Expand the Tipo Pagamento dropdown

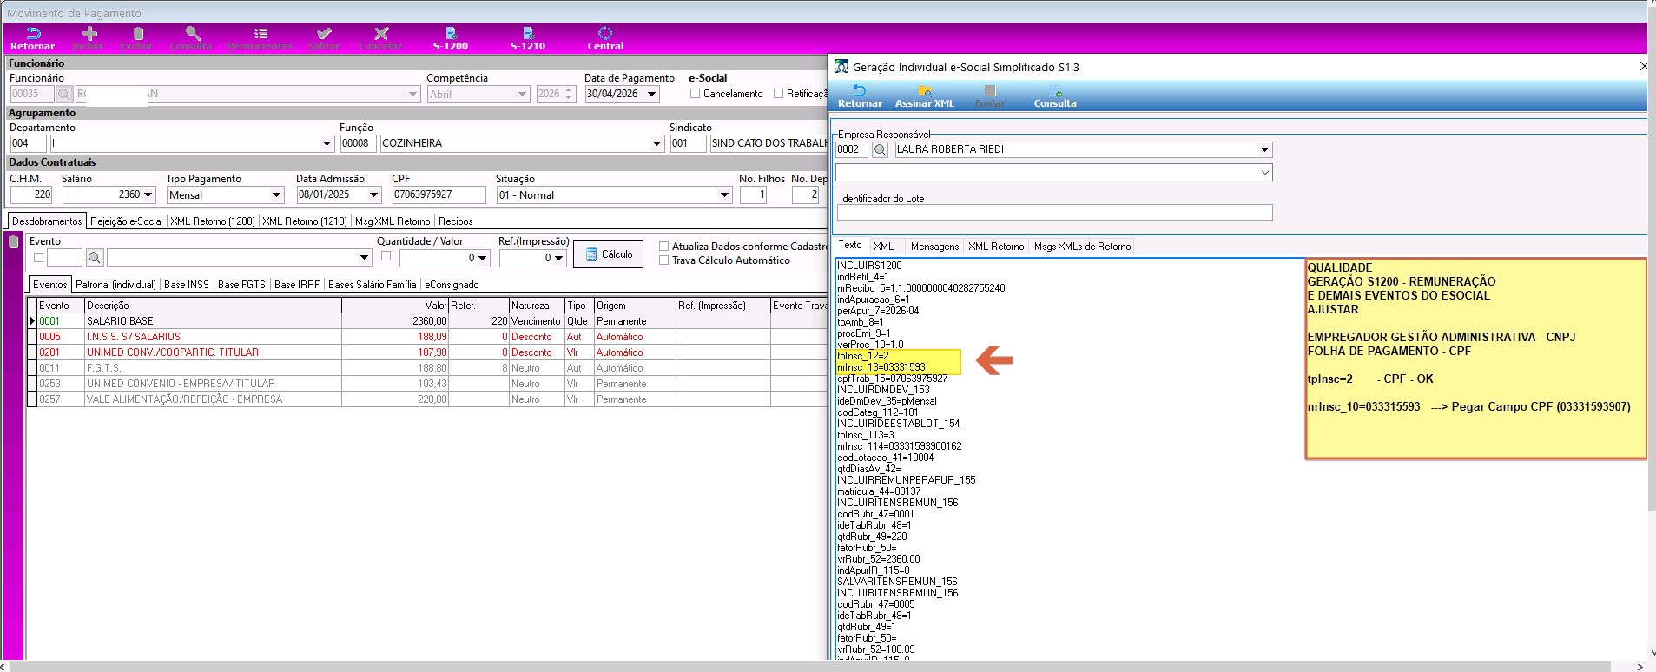[x=277, y=195]
